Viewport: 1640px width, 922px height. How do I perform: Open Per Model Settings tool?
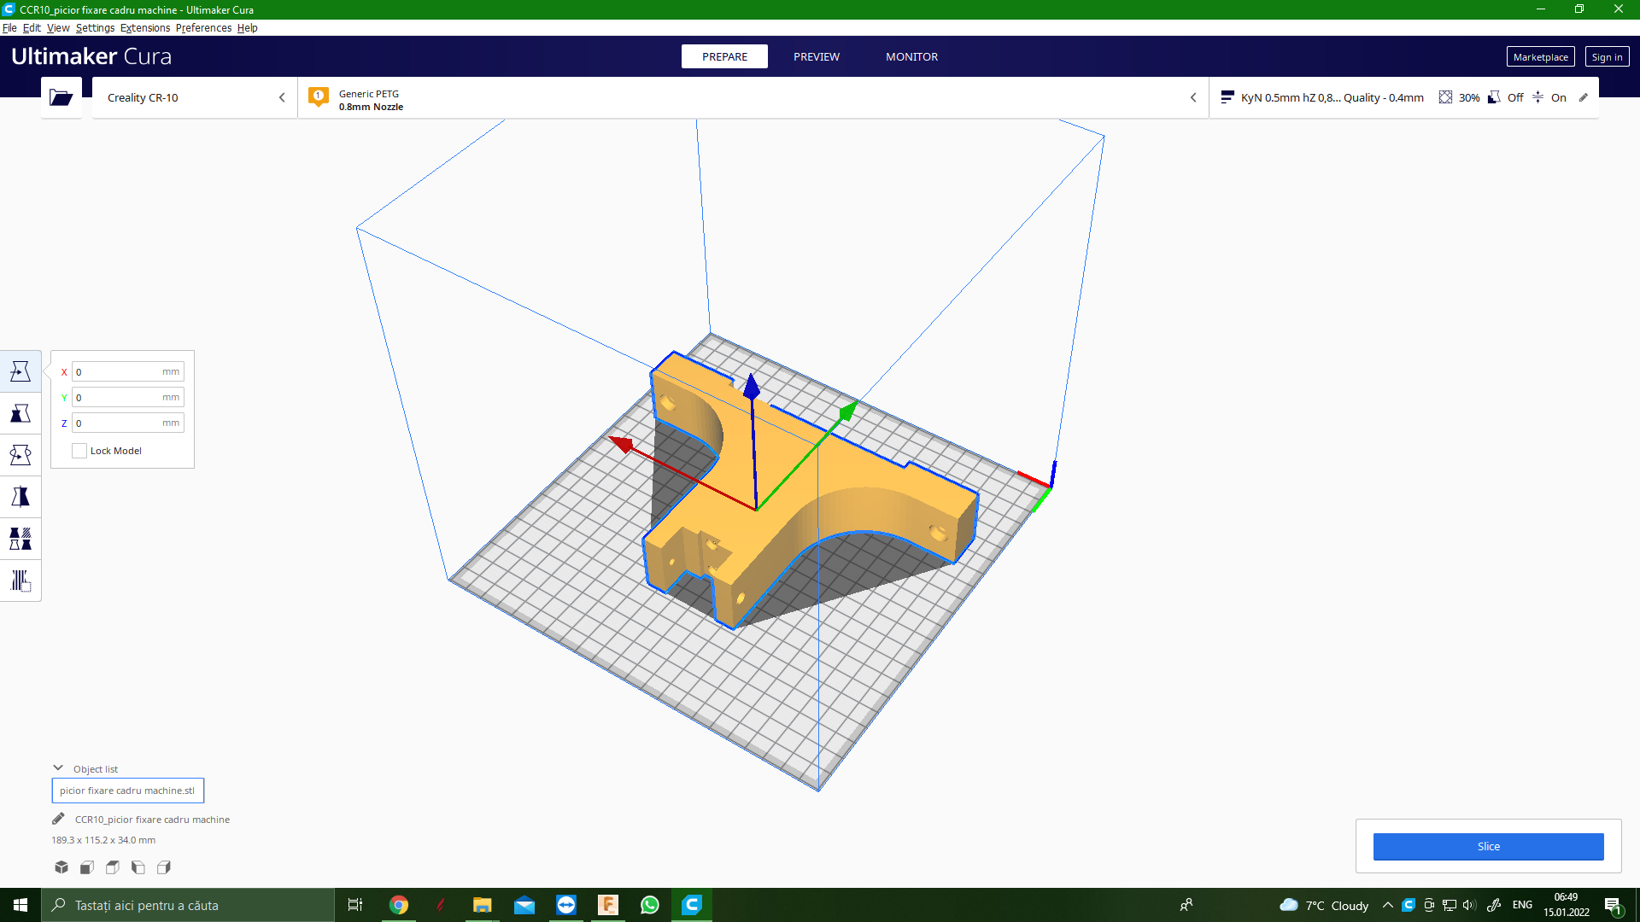click(x=20, y=539)
